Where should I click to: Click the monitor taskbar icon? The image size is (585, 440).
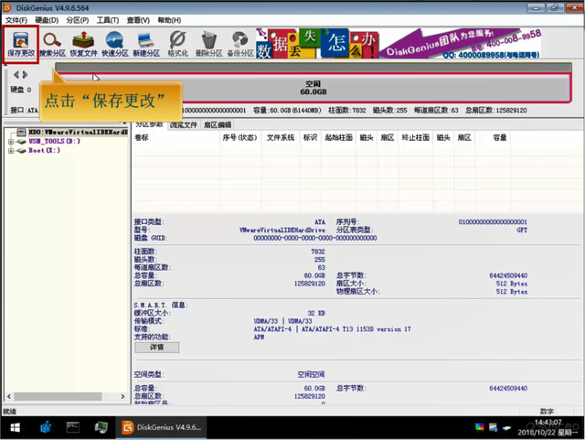[x=101, y=427]
